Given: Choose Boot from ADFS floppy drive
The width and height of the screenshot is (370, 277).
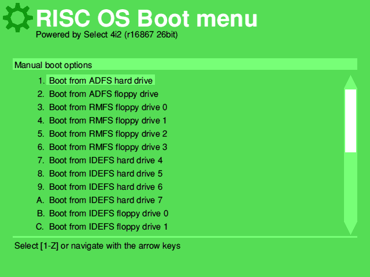Looking at the screenshot, I should [103, 94].
